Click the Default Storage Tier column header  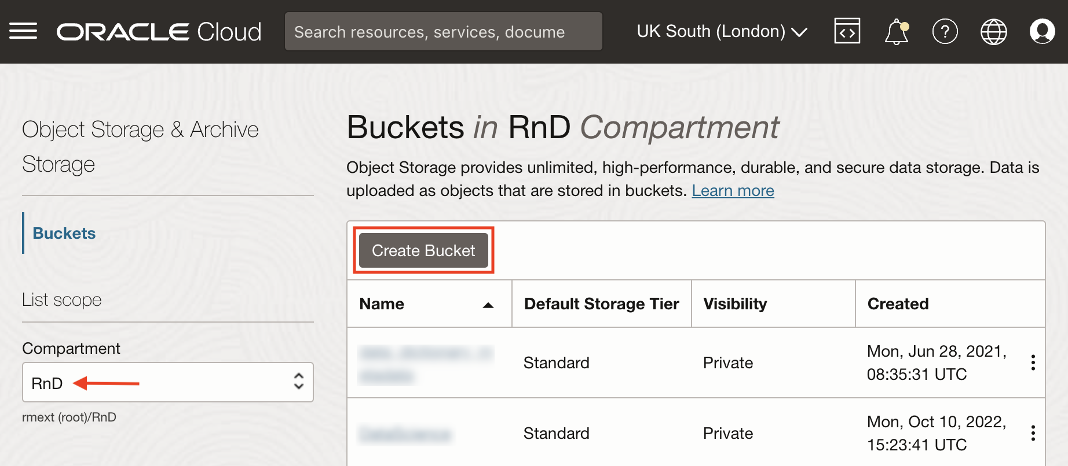pyautogui.click(x=601, y=304)
